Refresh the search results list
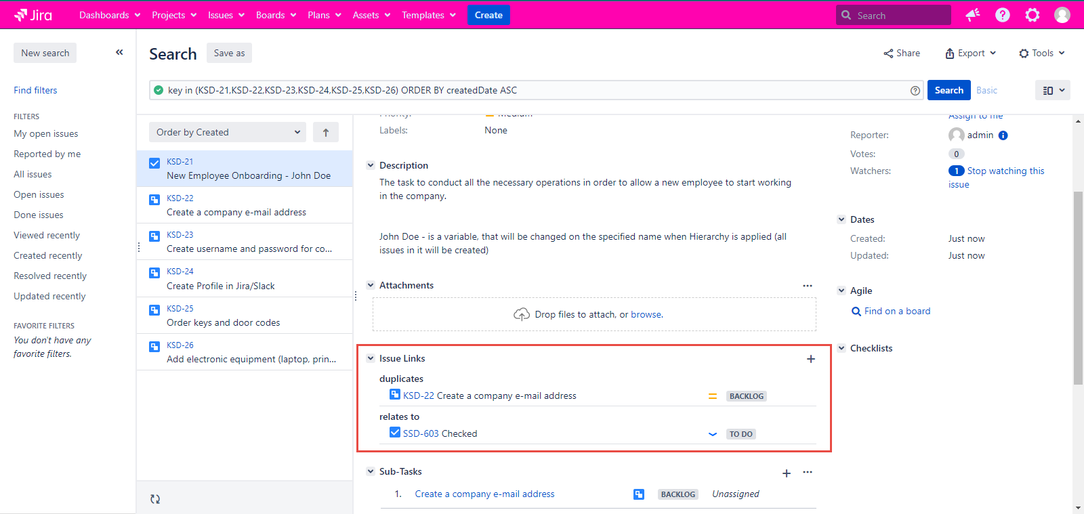Screen dimensions: 1084x514 [155, 499]
